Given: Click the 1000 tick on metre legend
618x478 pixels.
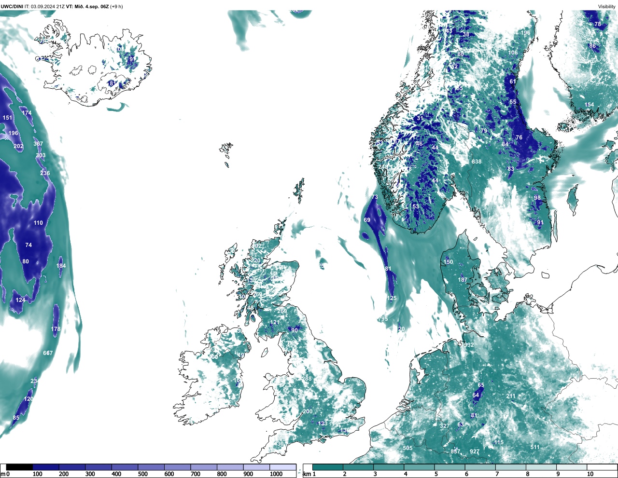Looking at the screenshot, I should point(276,474).
